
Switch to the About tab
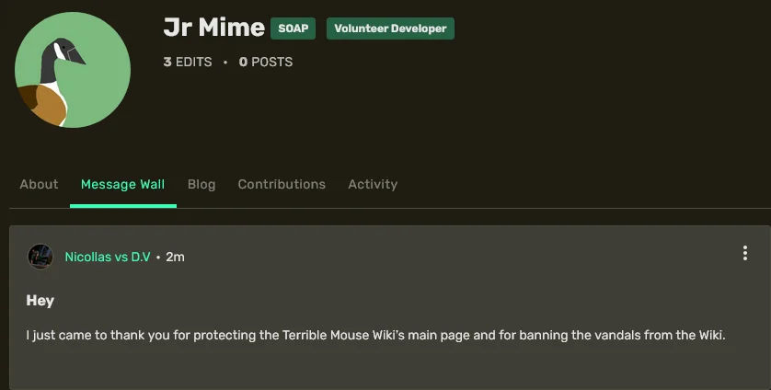coord(39,184)
